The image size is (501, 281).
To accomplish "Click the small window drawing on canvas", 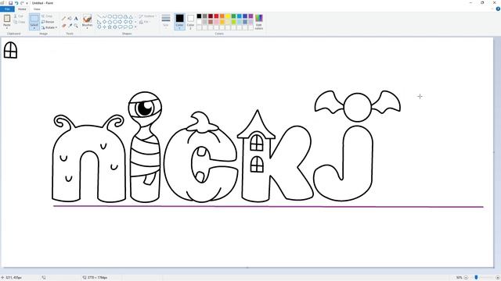I will (x=10, y=50).
